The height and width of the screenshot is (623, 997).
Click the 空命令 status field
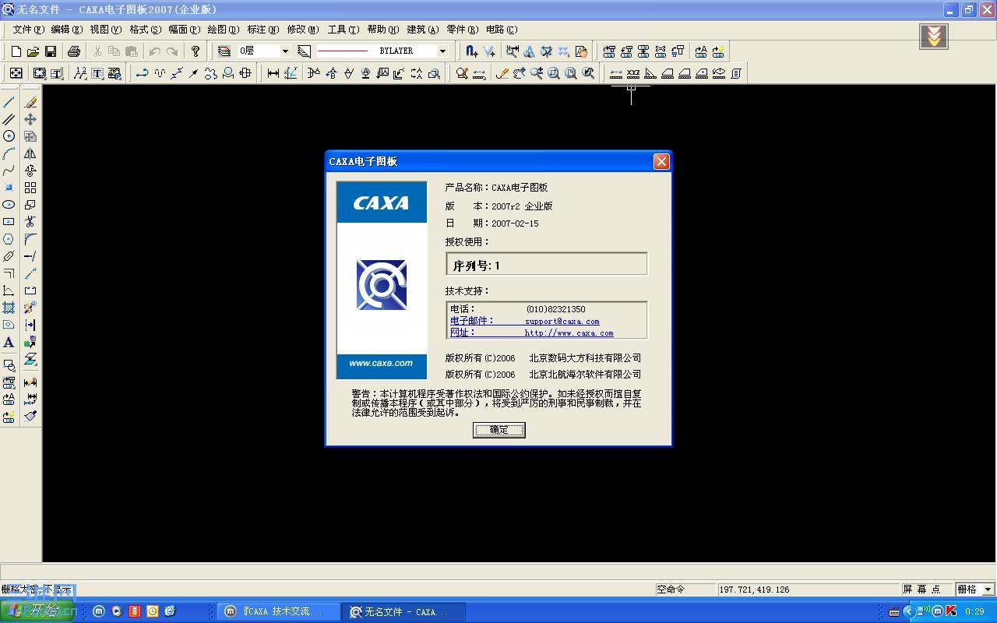click(685, 590)
